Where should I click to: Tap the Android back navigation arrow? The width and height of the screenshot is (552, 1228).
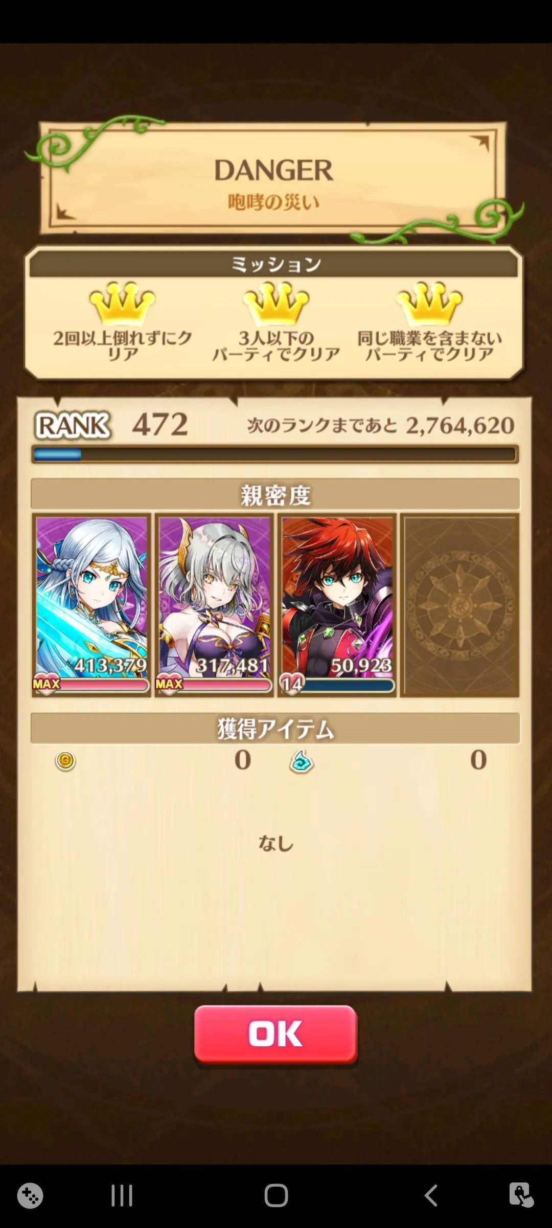pyautogui.click(x=431, y=1196)
